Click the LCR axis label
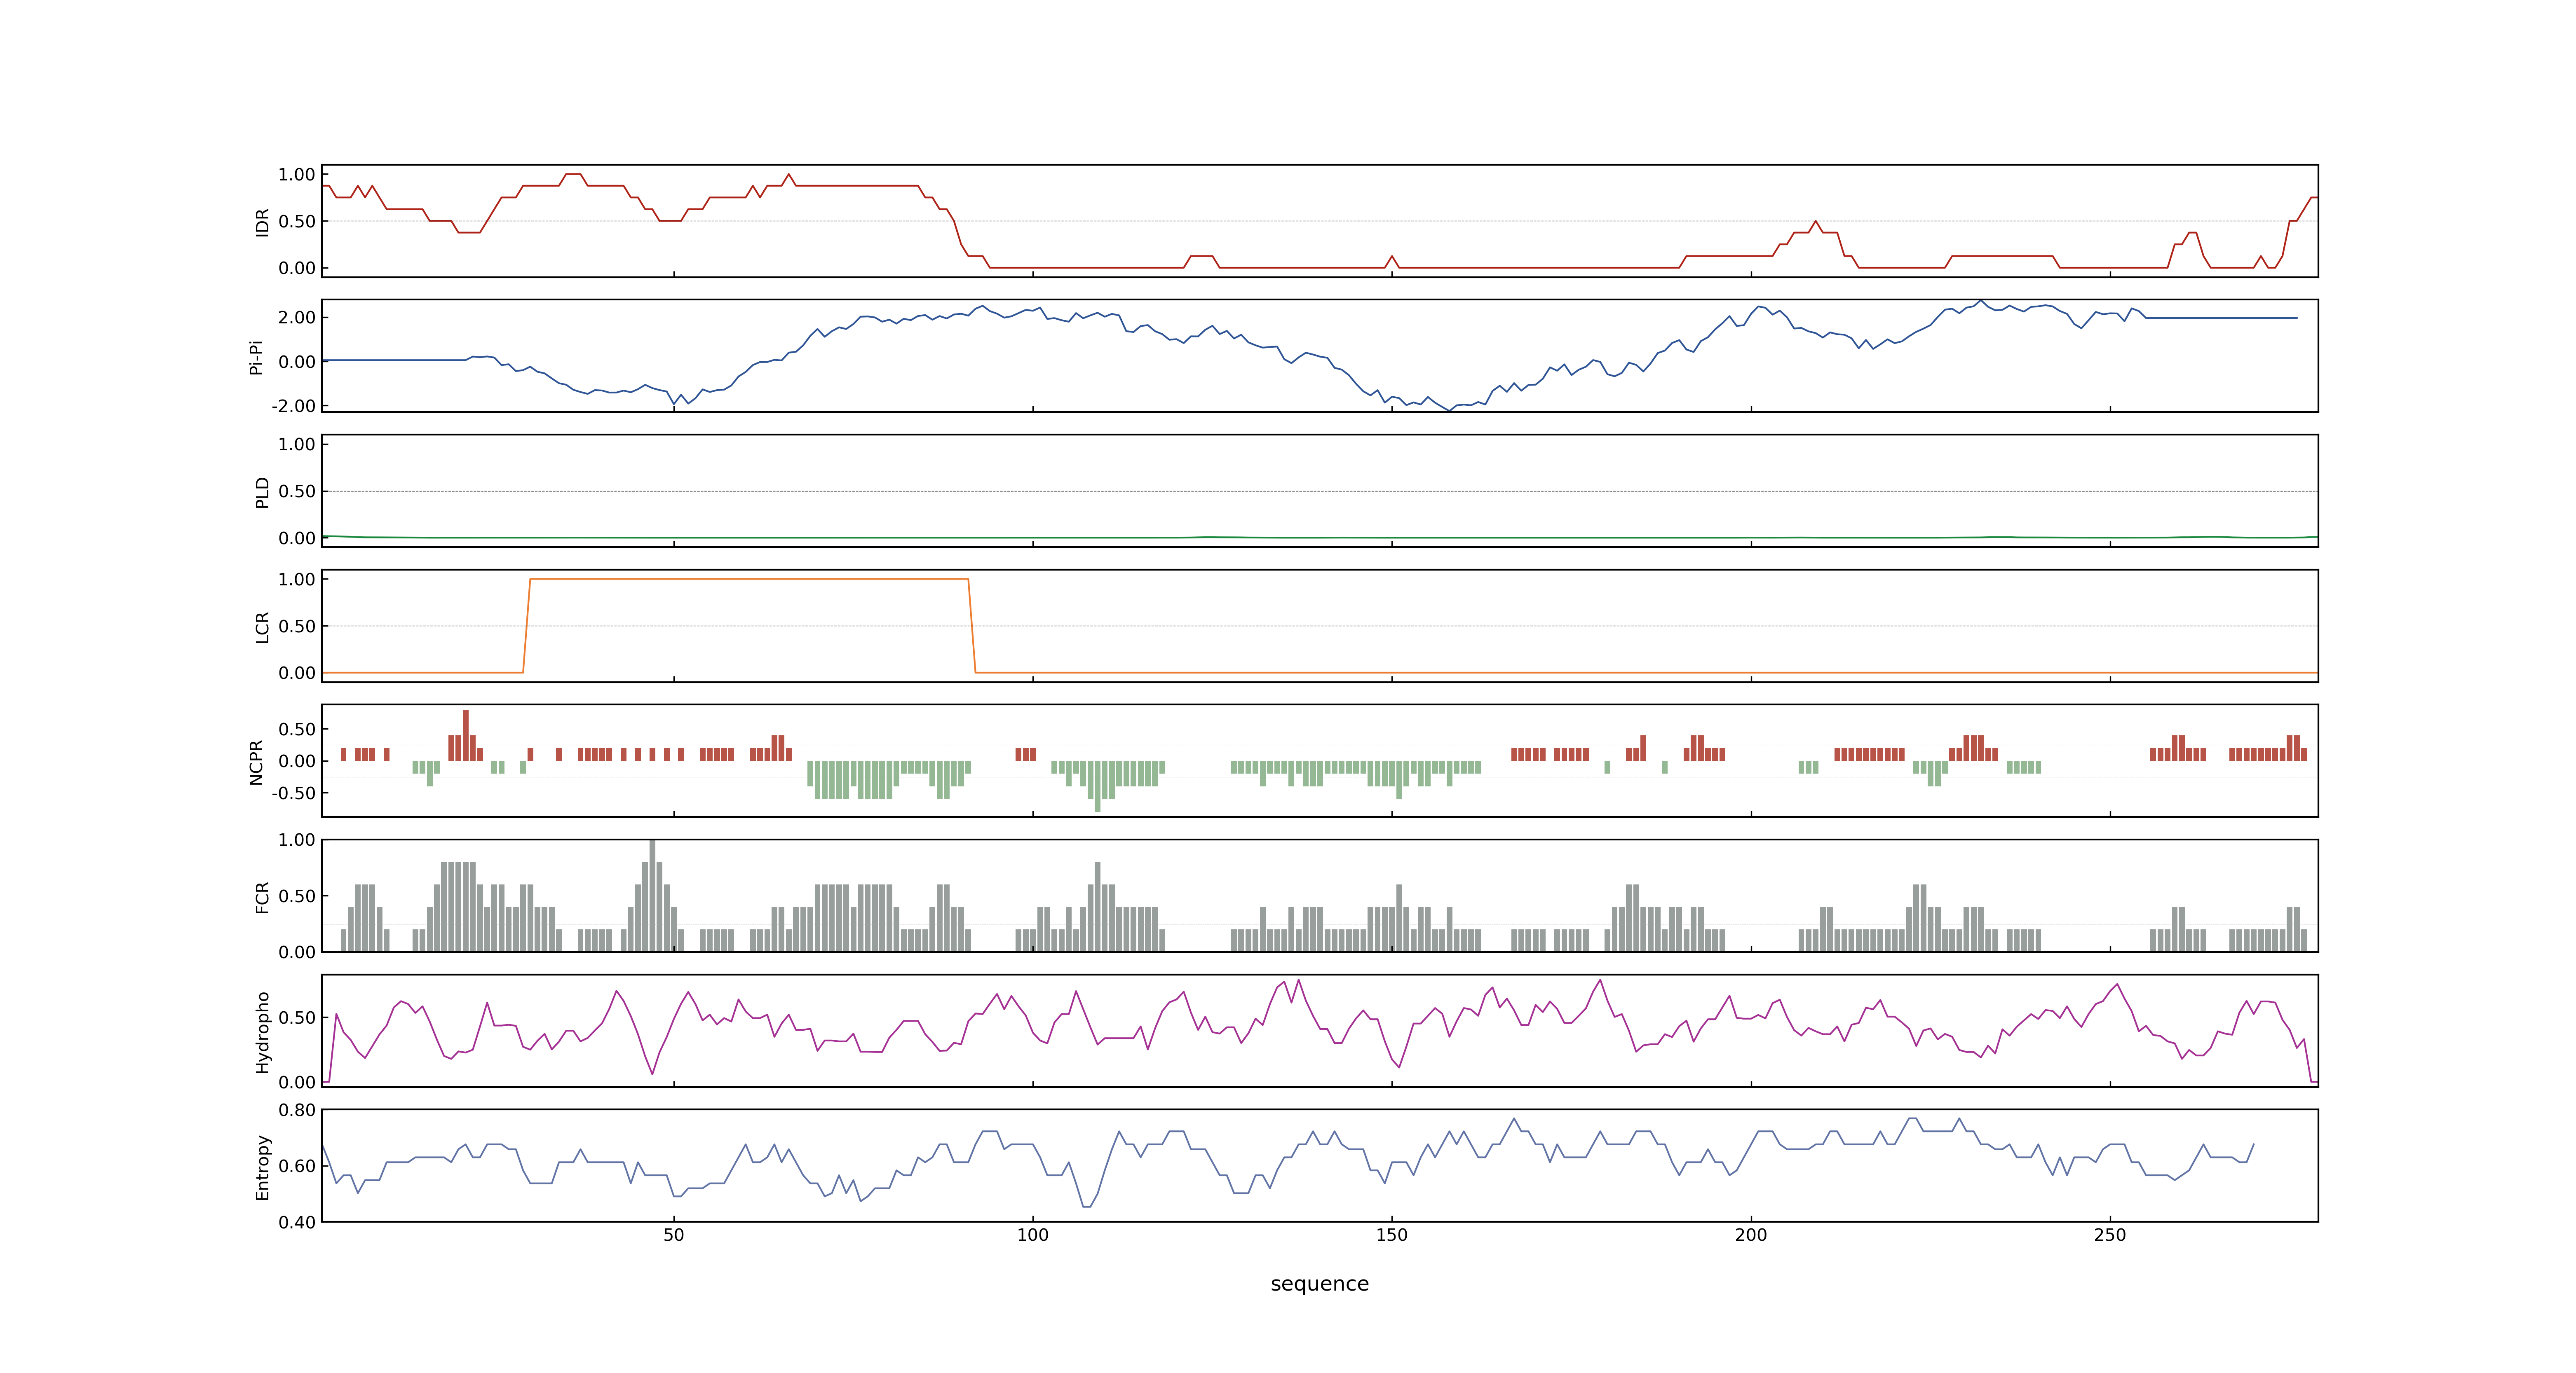The image size is (2576, 1373). 262,627
